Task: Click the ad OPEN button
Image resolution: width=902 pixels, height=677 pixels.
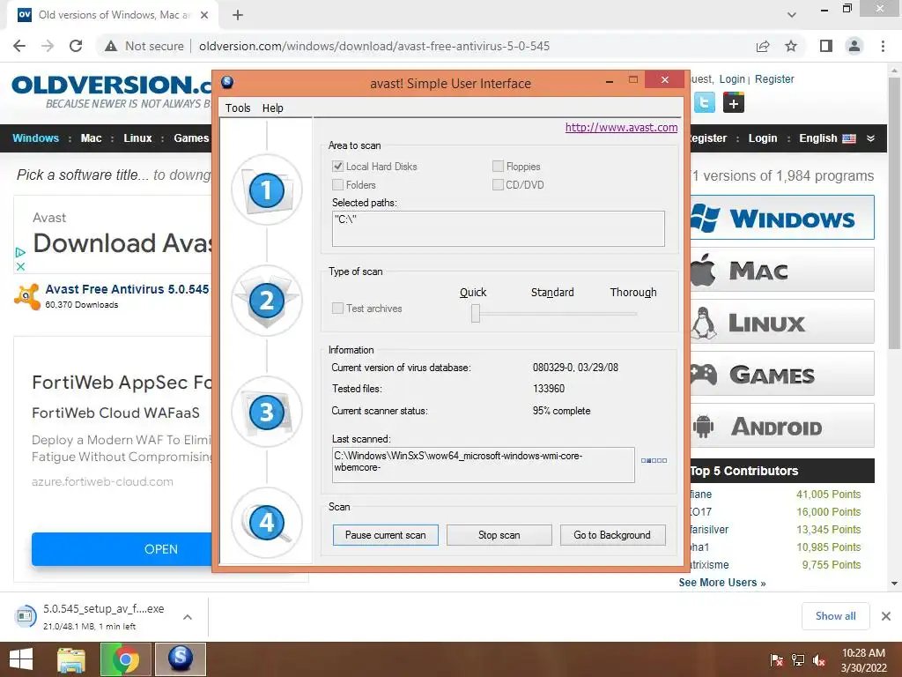Action: click(122, 549)
